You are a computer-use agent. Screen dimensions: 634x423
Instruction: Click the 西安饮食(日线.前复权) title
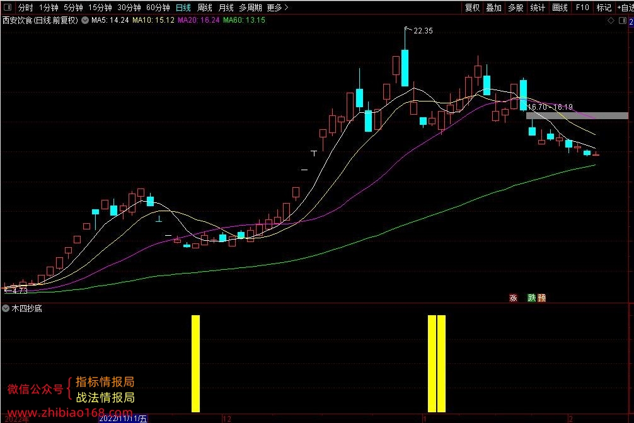tap(40, 20)
